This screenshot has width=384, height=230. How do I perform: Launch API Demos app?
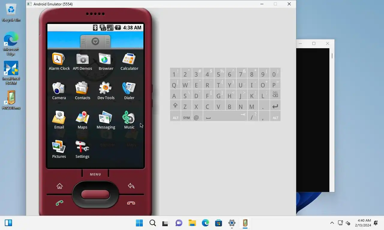pyautogui.click(x=82, y=62)
